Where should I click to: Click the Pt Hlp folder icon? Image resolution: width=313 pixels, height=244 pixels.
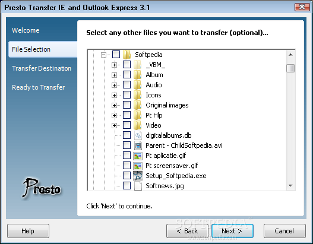click(x=138, y=115)
